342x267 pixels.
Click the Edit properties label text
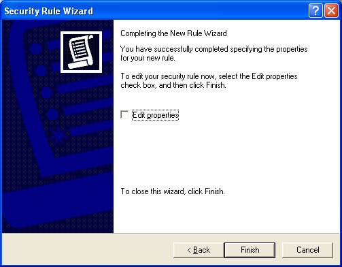pyautogui.click(x=156, y=115)
